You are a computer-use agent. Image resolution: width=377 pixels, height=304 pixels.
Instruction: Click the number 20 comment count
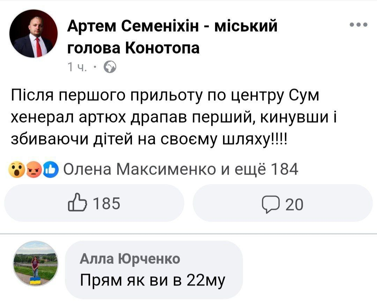click(294, 205)
